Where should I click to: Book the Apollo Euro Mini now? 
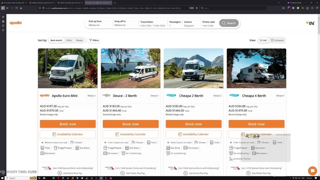68,124
